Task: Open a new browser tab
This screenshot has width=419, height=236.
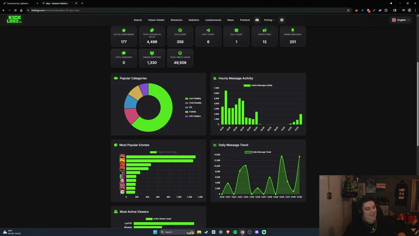Action: [82, 3]
